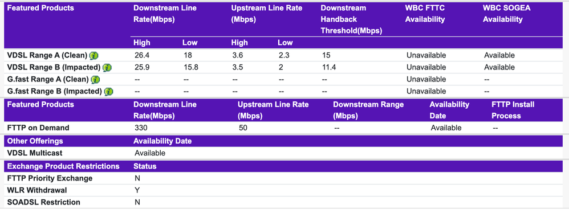Click the VDSL Multicast row label

click(35, 153)
